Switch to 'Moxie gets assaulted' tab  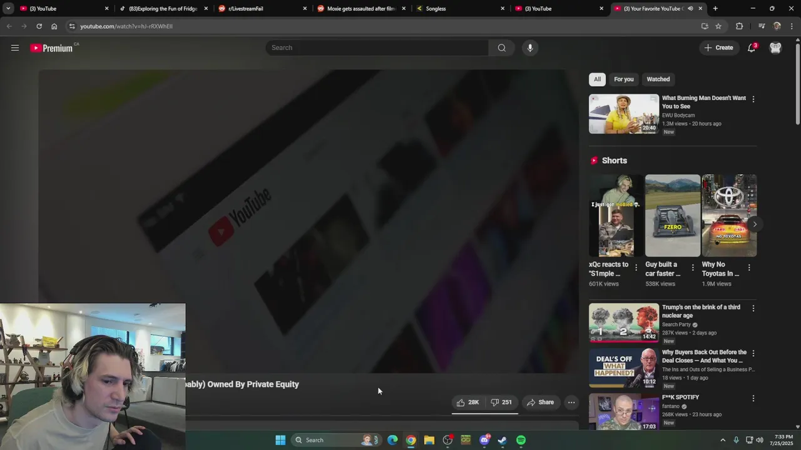361,9
